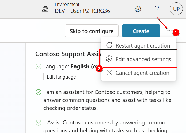Click green checkmark beside 'Assist Contoso customers'
The height and width of the screenshot is (133, 186).
click(39, 123)
